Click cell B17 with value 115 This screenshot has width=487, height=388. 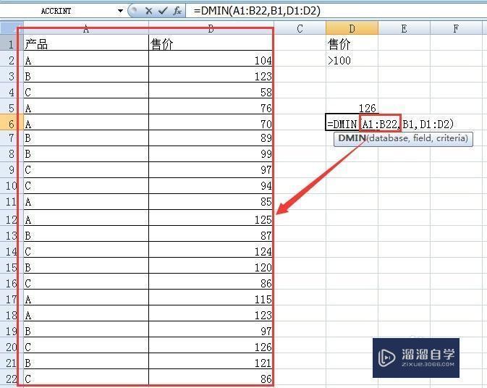(x=211, y=298)
